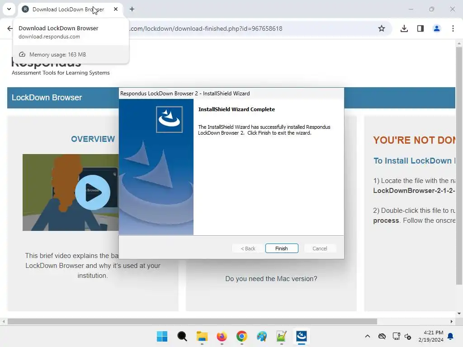The width and height of the screenshot is (463, 347).
Task: Toggle Chrome side panel icon
Action: coord(420,28)
